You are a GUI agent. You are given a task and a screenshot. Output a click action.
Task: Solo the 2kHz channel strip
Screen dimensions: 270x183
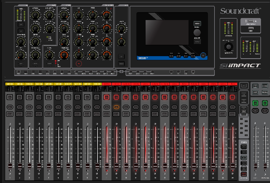145,114
